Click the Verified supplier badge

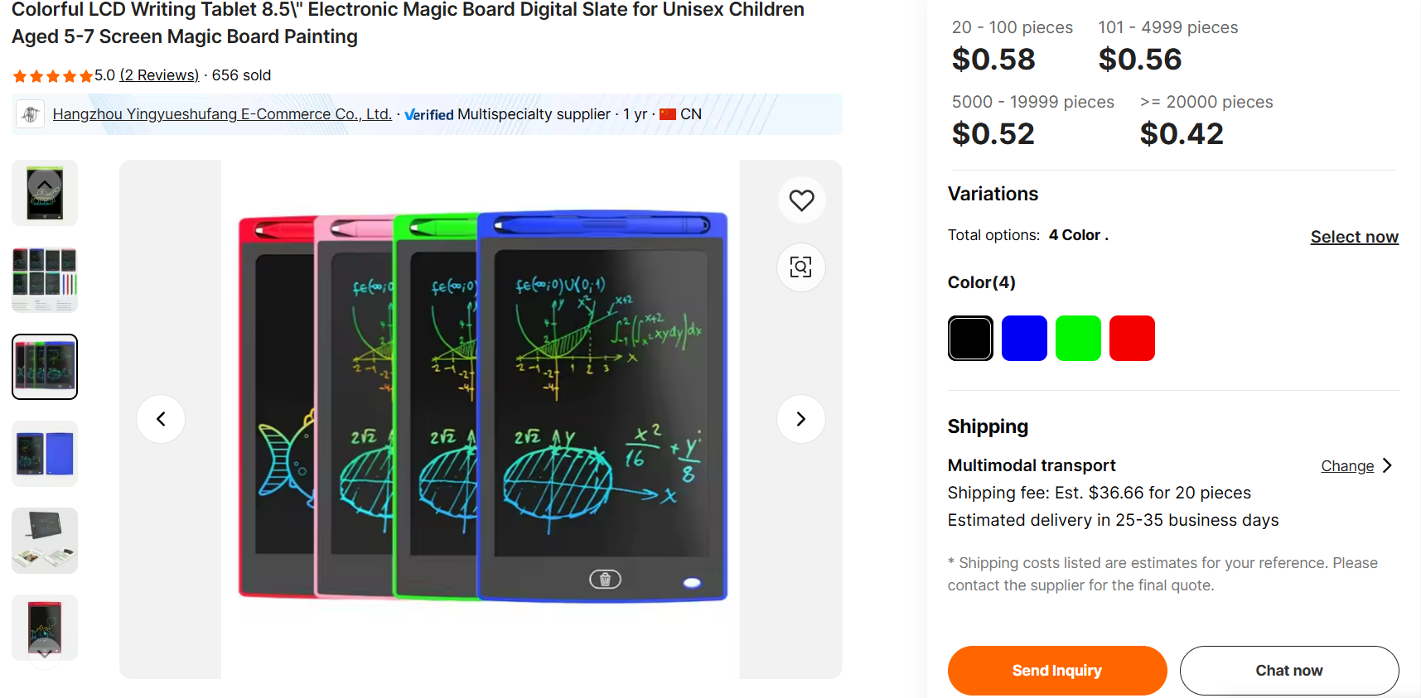428,114
